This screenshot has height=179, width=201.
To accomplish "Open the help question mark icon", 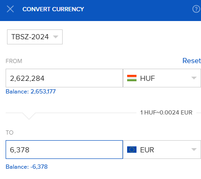I will coord(196,9).
